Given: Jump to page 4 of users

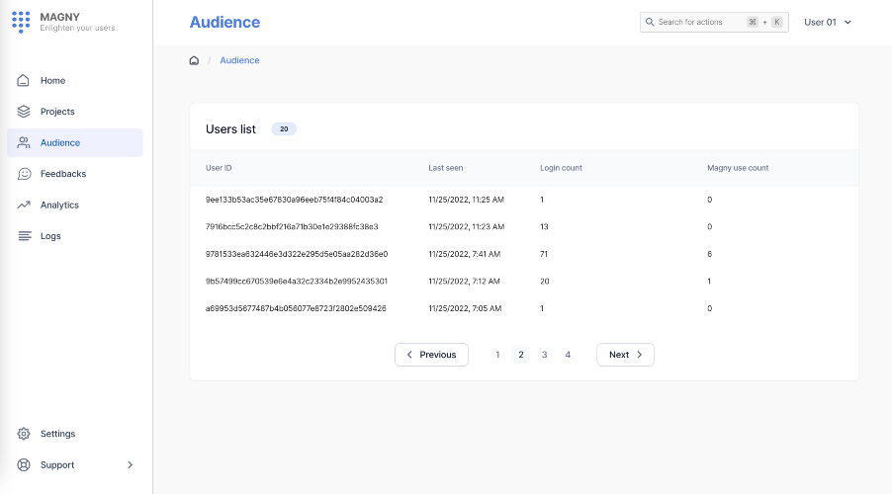Looking at the screenshot, I should point(568,355).
